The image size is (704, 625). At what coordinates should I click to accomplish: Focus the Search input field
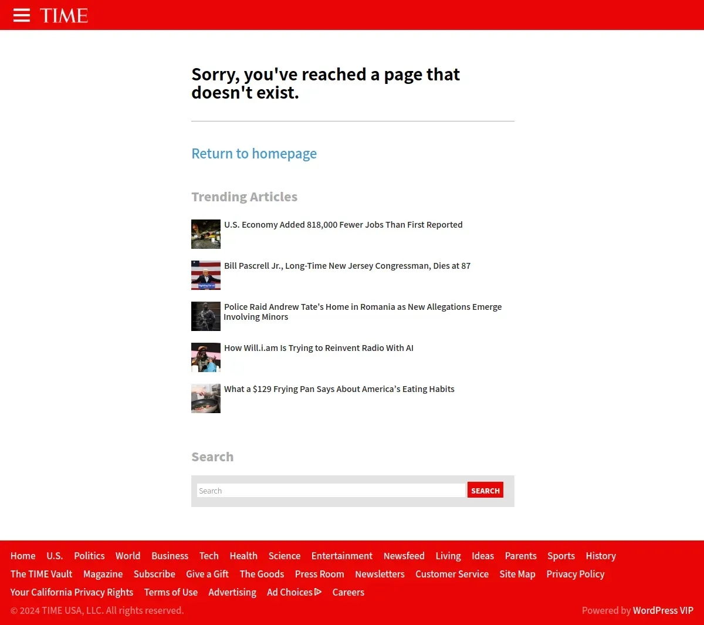[x=331, y=491]
